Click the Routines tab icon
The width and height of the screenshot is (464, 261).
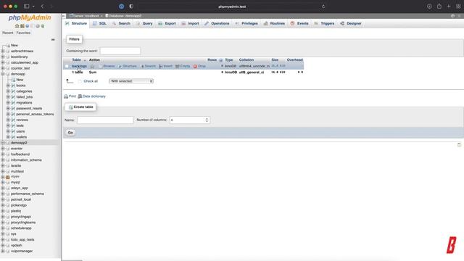pyautogui.click(x=266, y=23)
